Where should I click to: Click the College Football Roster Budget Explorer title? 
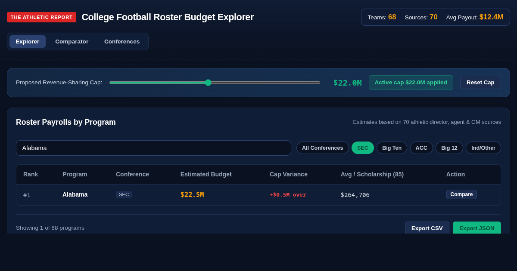coord(168,17)
